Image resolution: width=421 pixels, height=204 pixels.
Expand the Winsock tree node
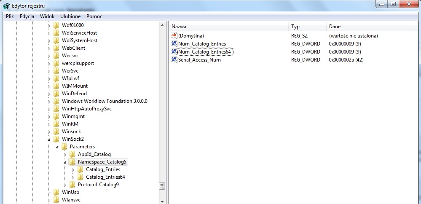pos(49,132)
